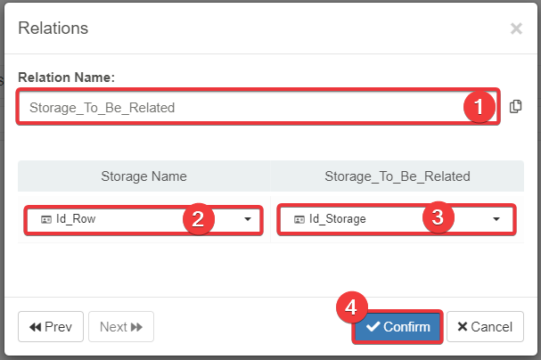Go back with the Prev button
The width and height of the screenshot is (541, 360).
[x=51, y=327]
